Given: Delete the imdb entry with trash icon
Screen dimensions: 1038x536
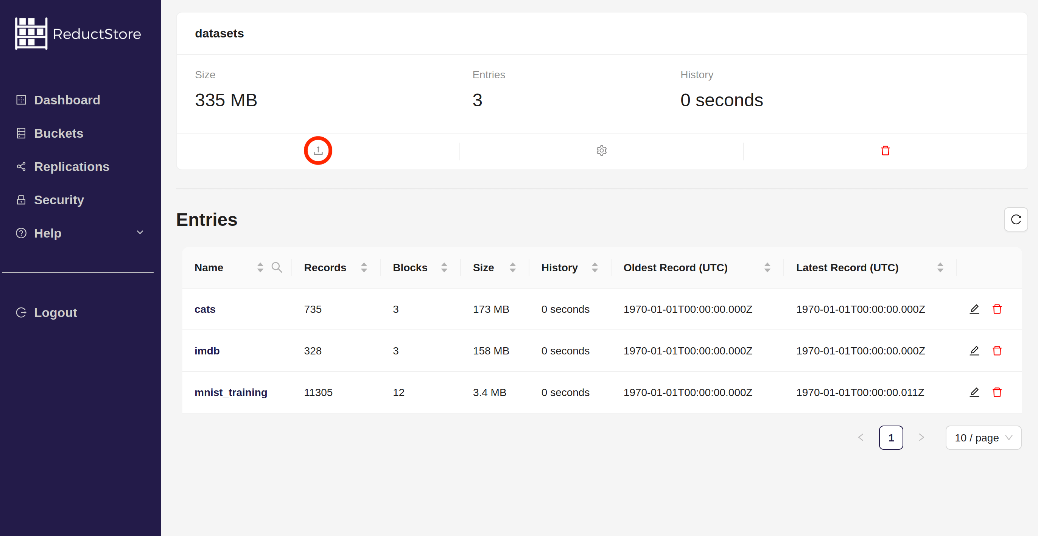Looking at the screenshot, I should click(x=997, y=351).
